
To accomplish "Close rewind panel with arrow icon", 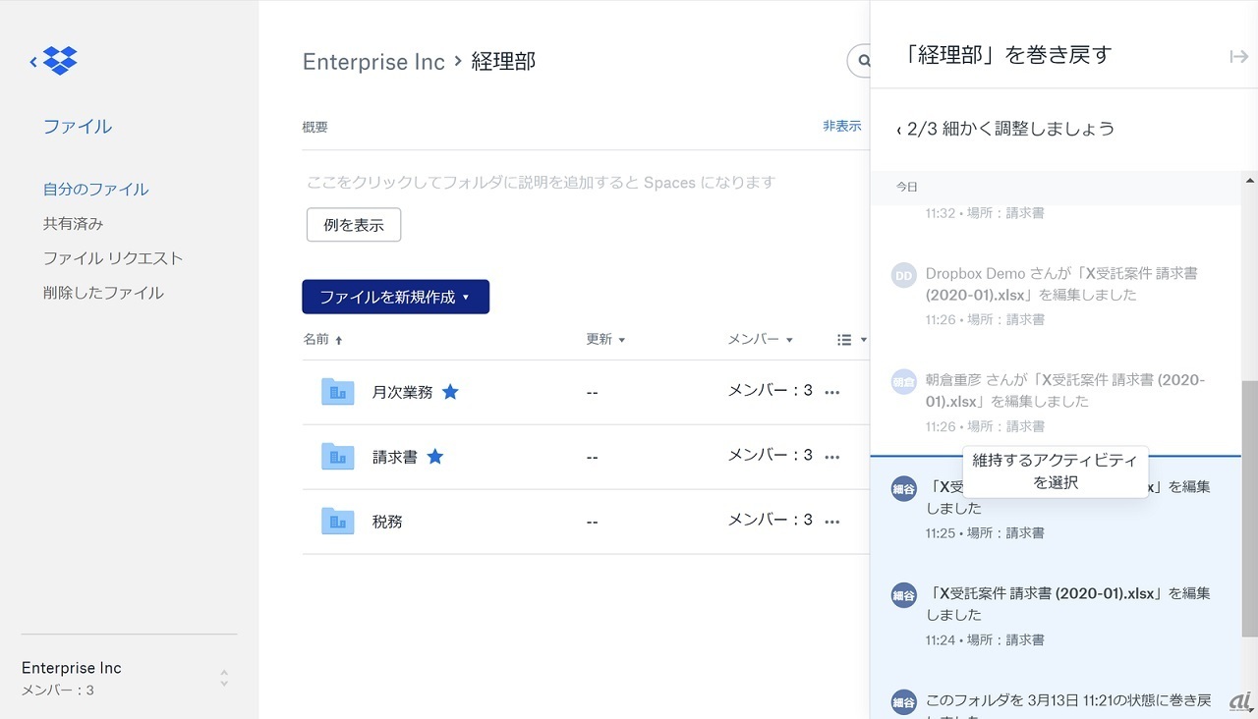I will [x=1238, y=57].
